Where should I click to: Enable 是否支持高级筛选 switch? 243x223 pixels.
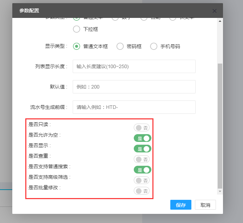[142, 181]
